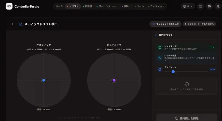Click the デッドゾーン slider handle

[173, 72]
